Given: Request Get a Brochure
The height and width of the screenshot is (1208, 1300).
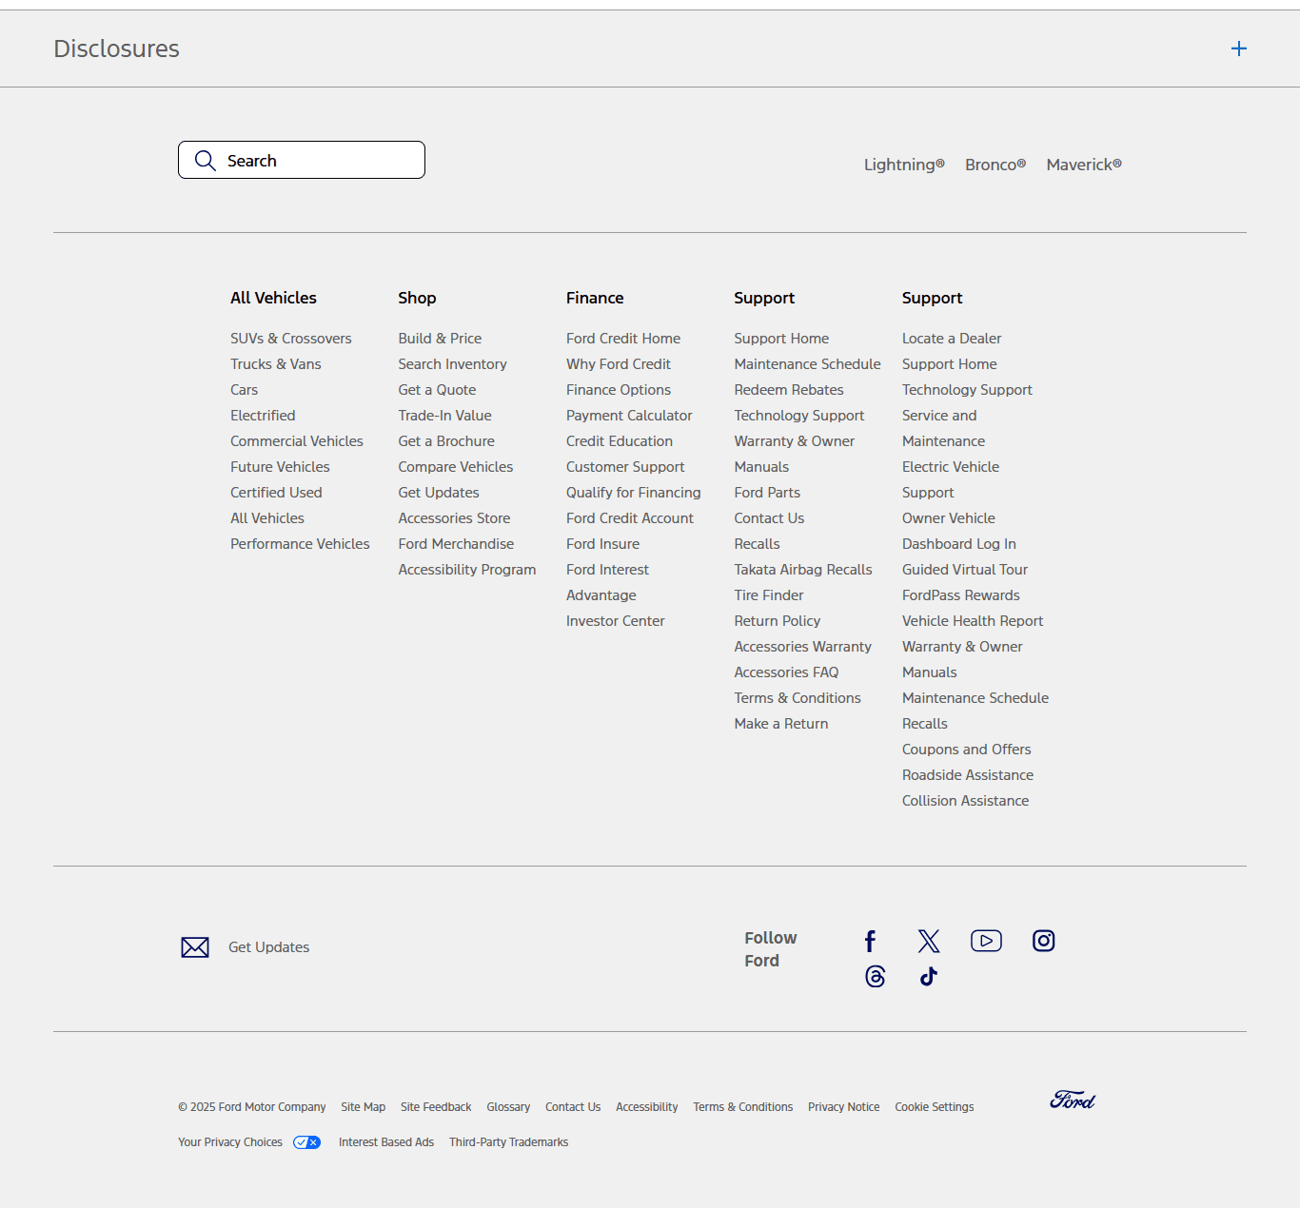Looking at the screenshot, I should click(x=446, y=441).
